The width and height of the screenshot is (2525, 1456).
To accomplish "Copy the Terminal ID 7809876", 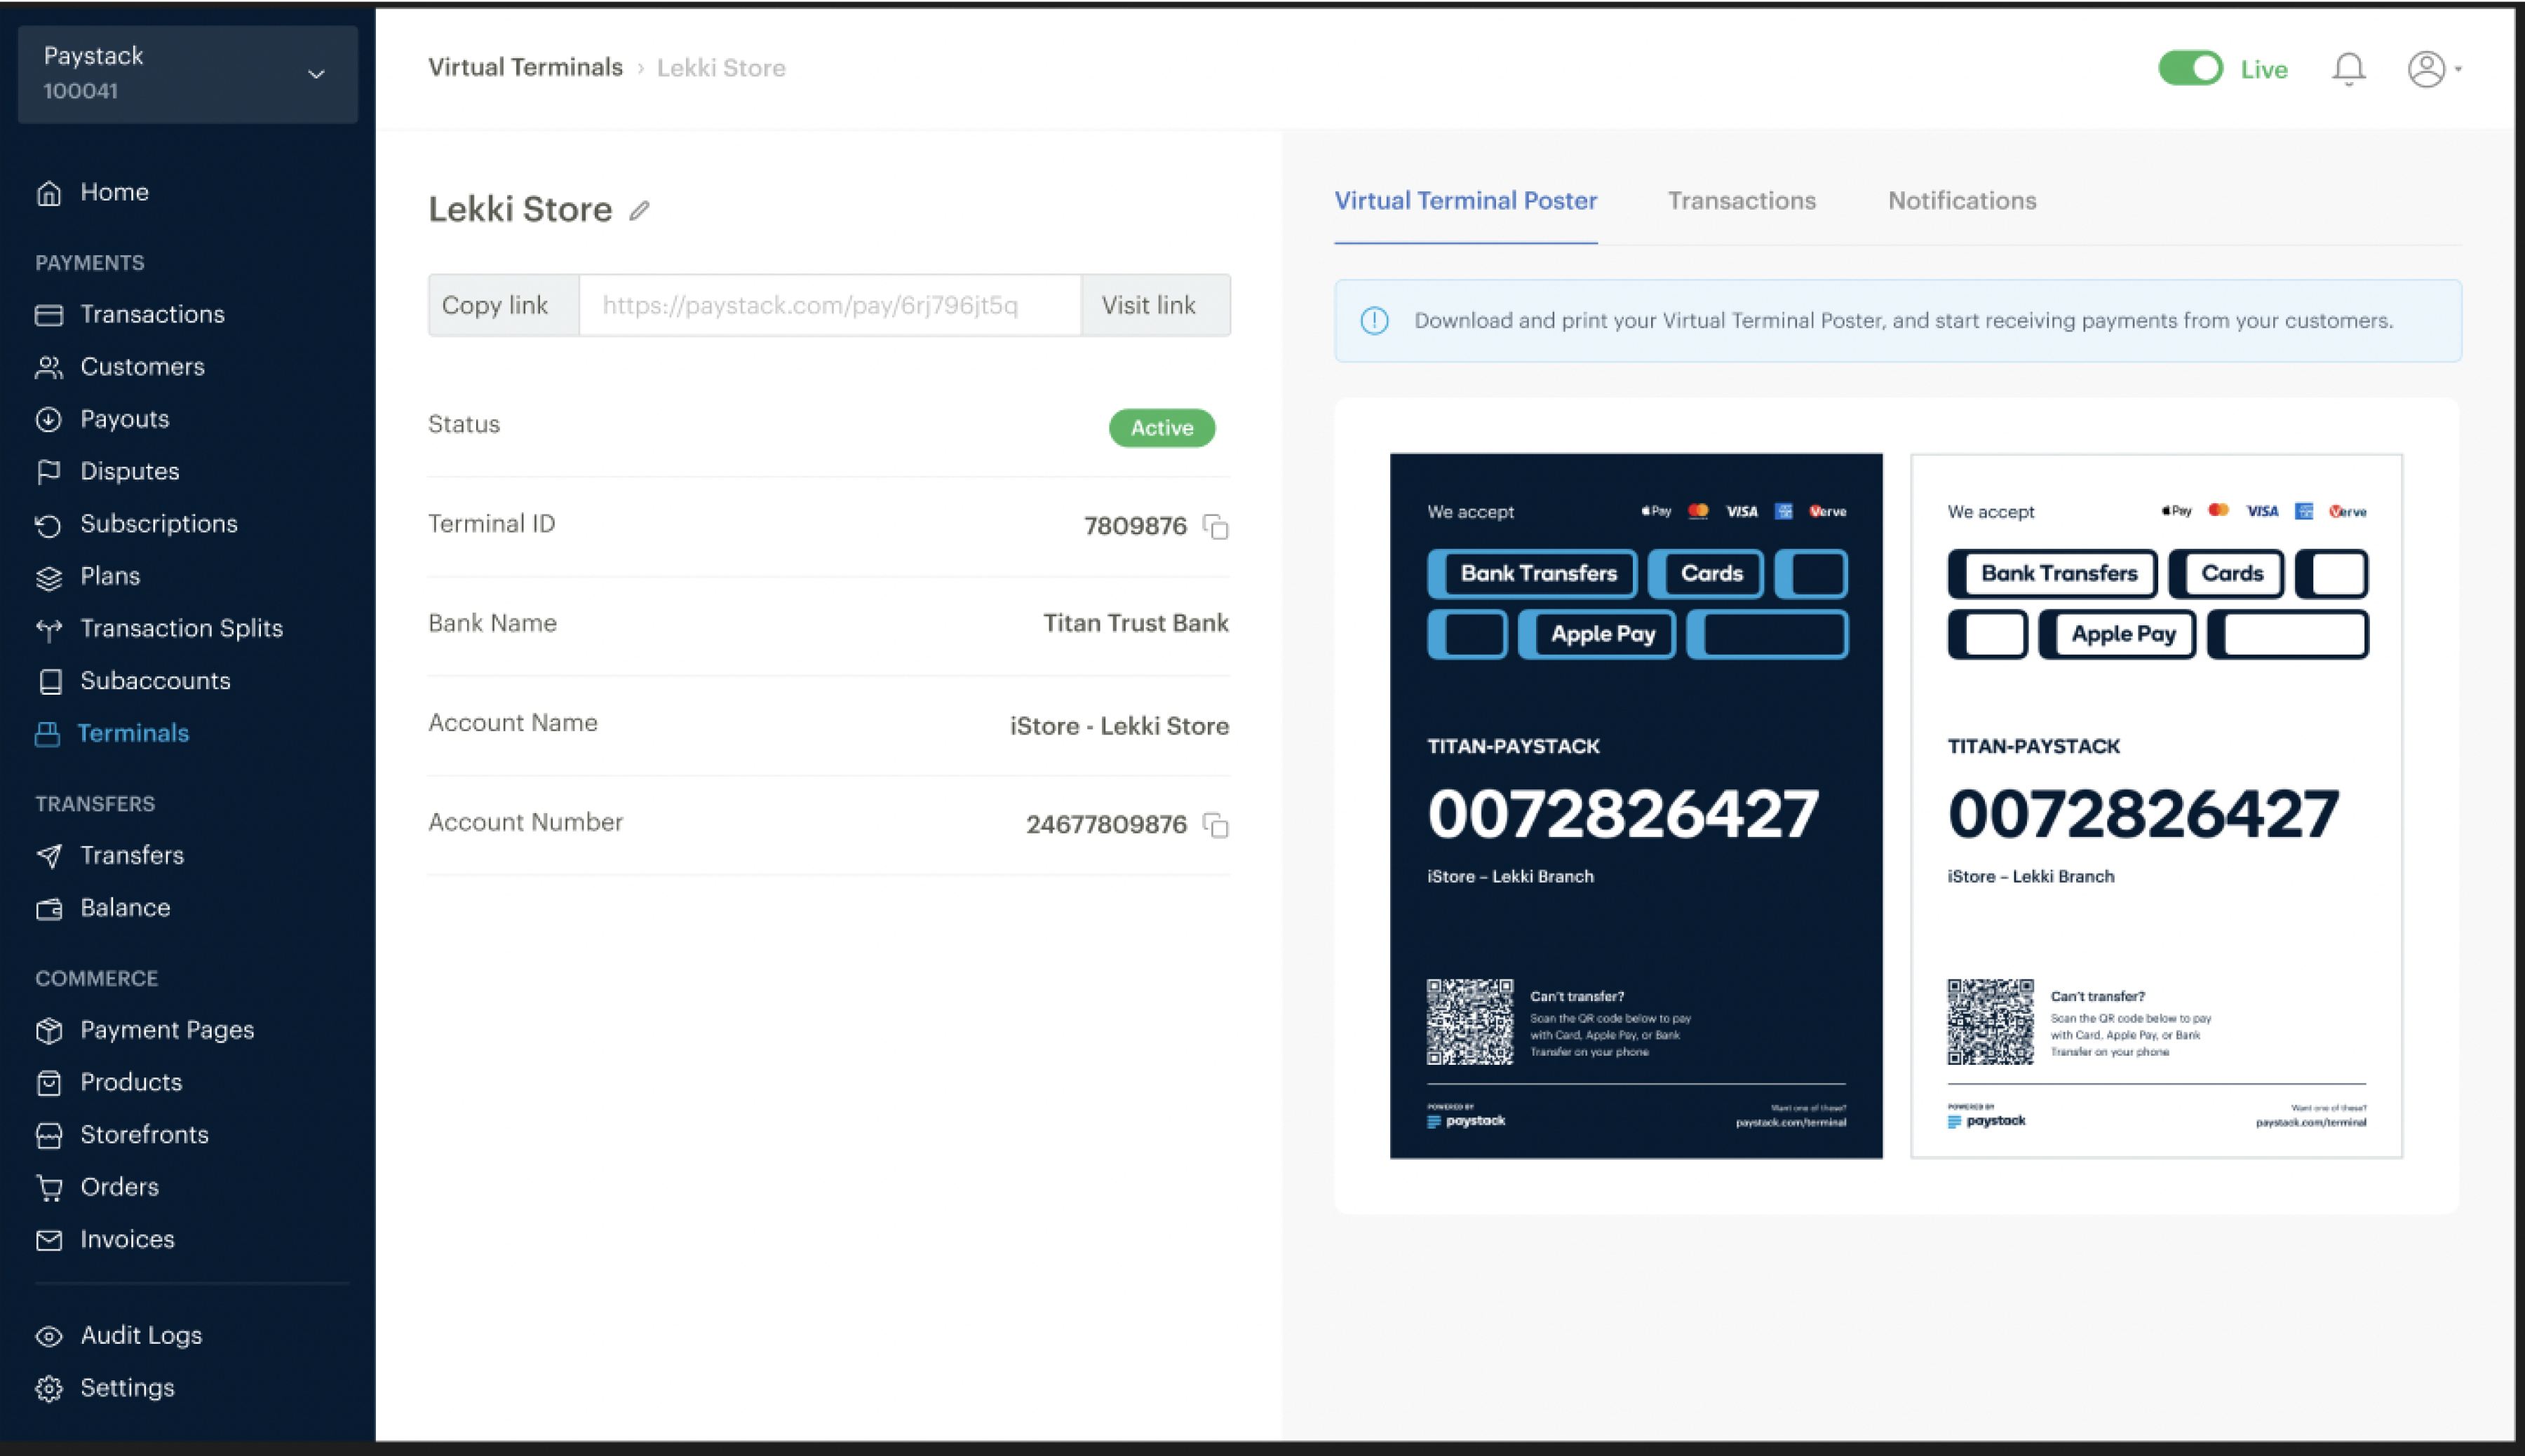I will tap(1216, 526).
